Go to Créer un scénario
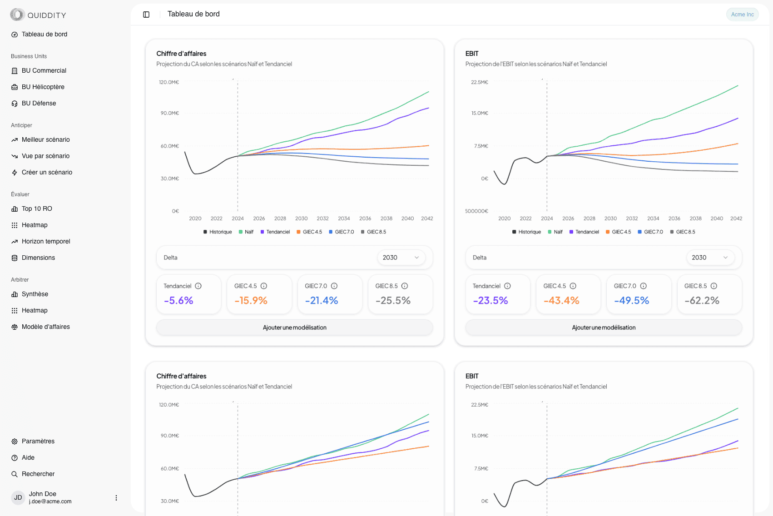 point(47,172)
